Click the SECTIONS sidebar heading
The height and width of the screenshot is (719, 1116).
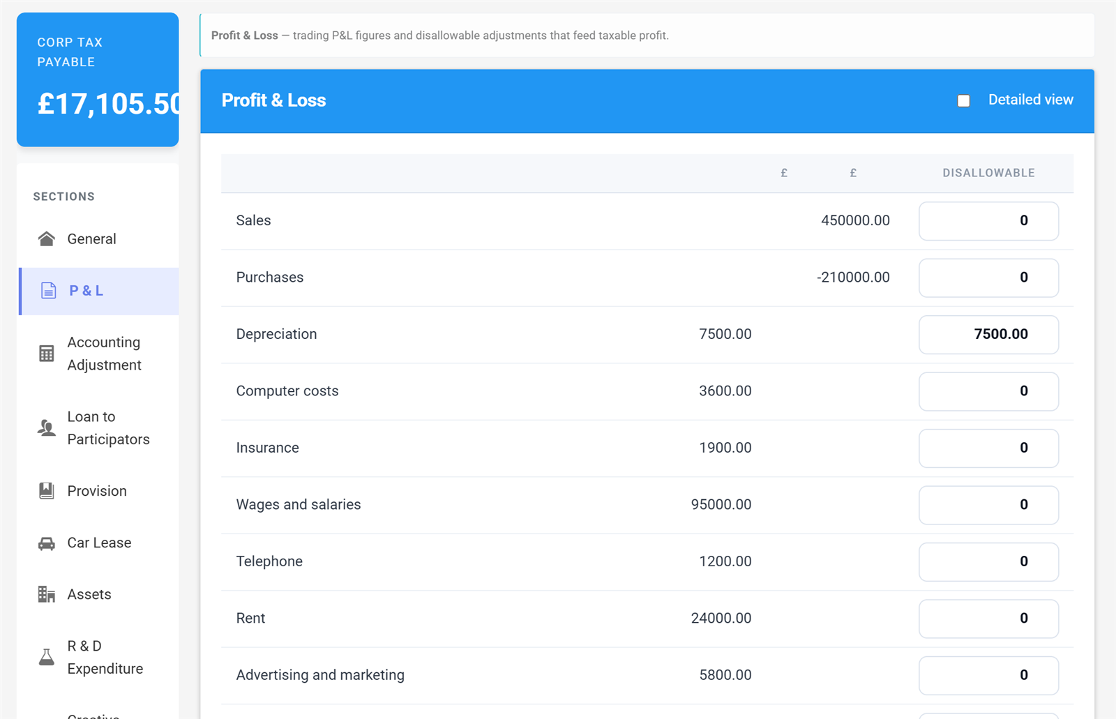tap(63, 197)
